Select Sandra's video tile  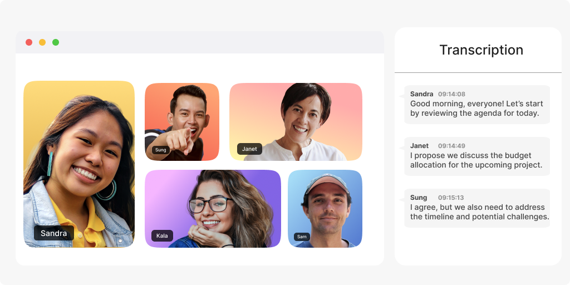click(79, 164)
